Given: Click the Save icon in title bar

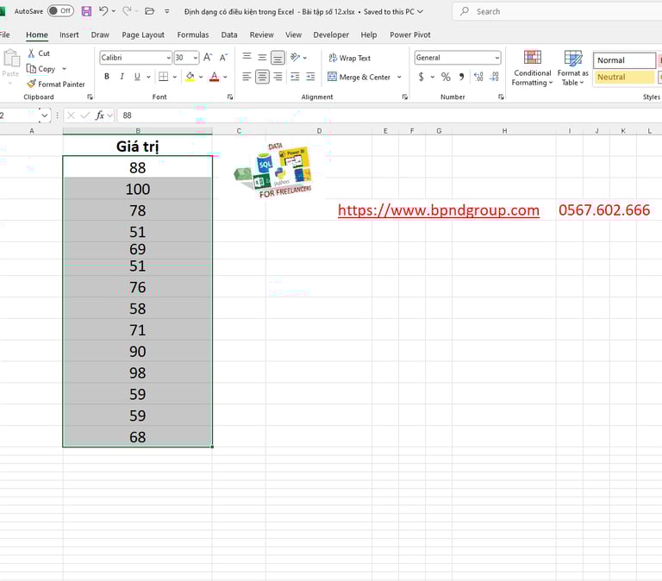Looking at the screenshot, I should [x=86, y=11].
